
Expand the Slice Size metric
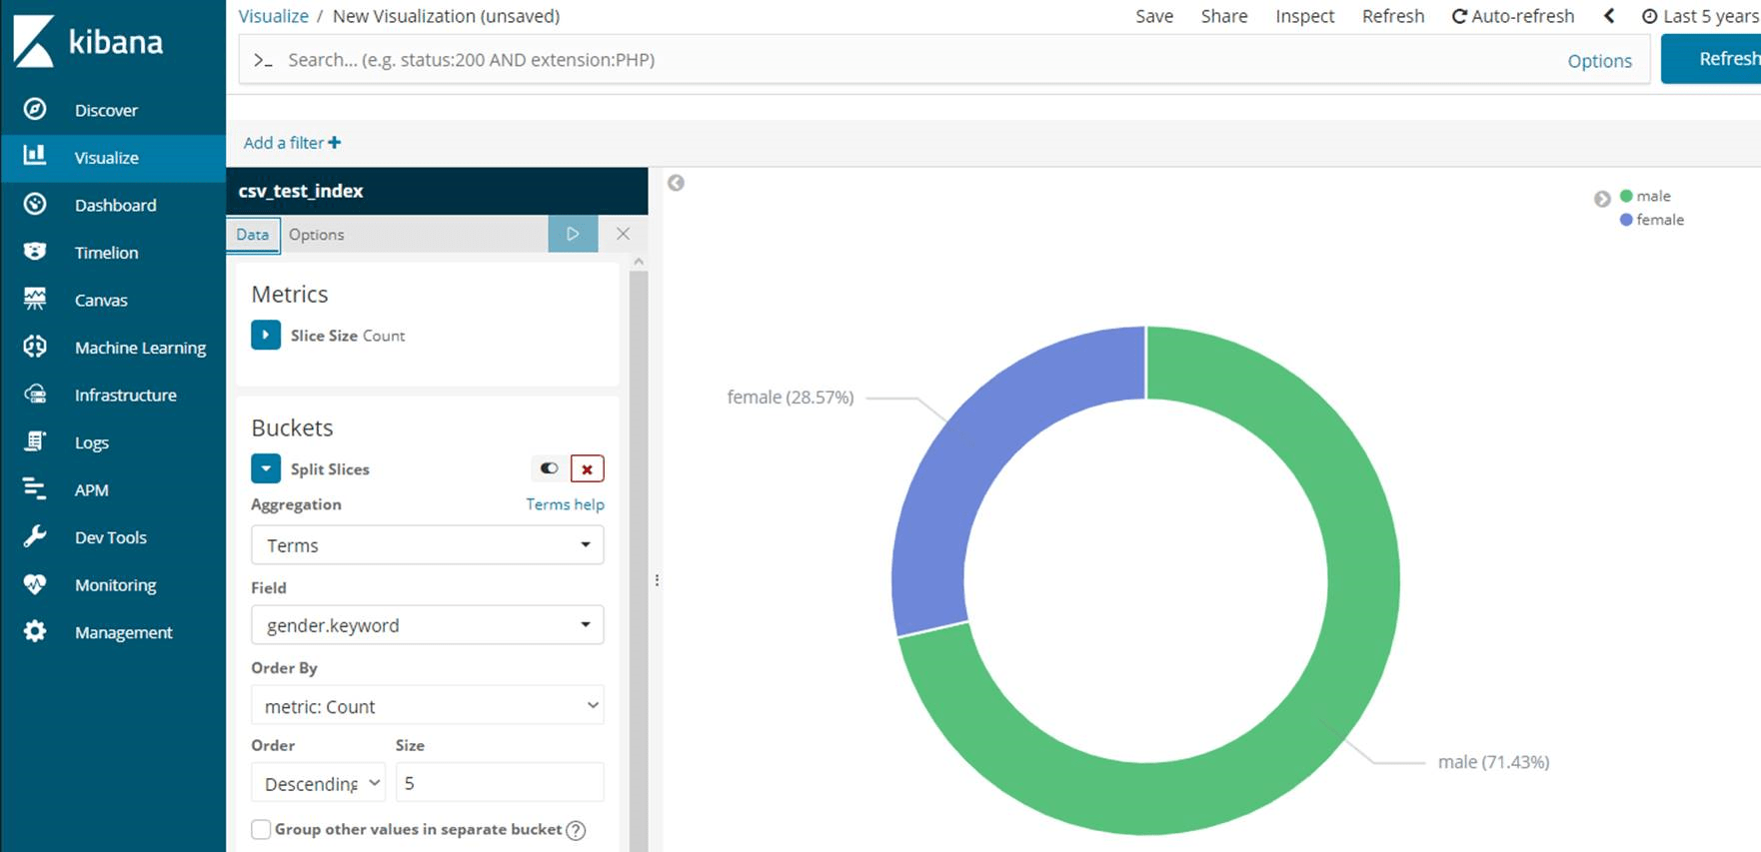coord(266,335)
